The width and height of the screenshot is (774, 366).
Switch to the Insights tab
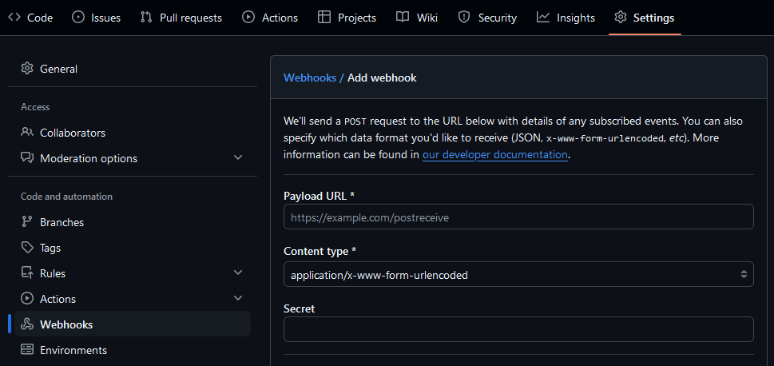coord(566,18)
